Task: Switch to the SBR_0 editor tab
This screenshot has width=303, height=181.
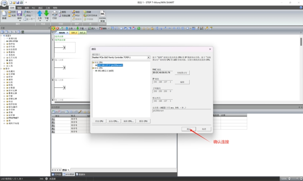Action: pyautogui.click(x=74, y=32)
